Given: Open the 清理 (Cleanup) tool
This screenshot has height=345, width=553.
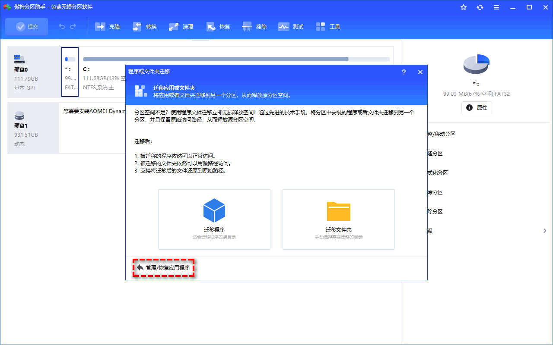Looking at the screenshot, I should (181, 26).
